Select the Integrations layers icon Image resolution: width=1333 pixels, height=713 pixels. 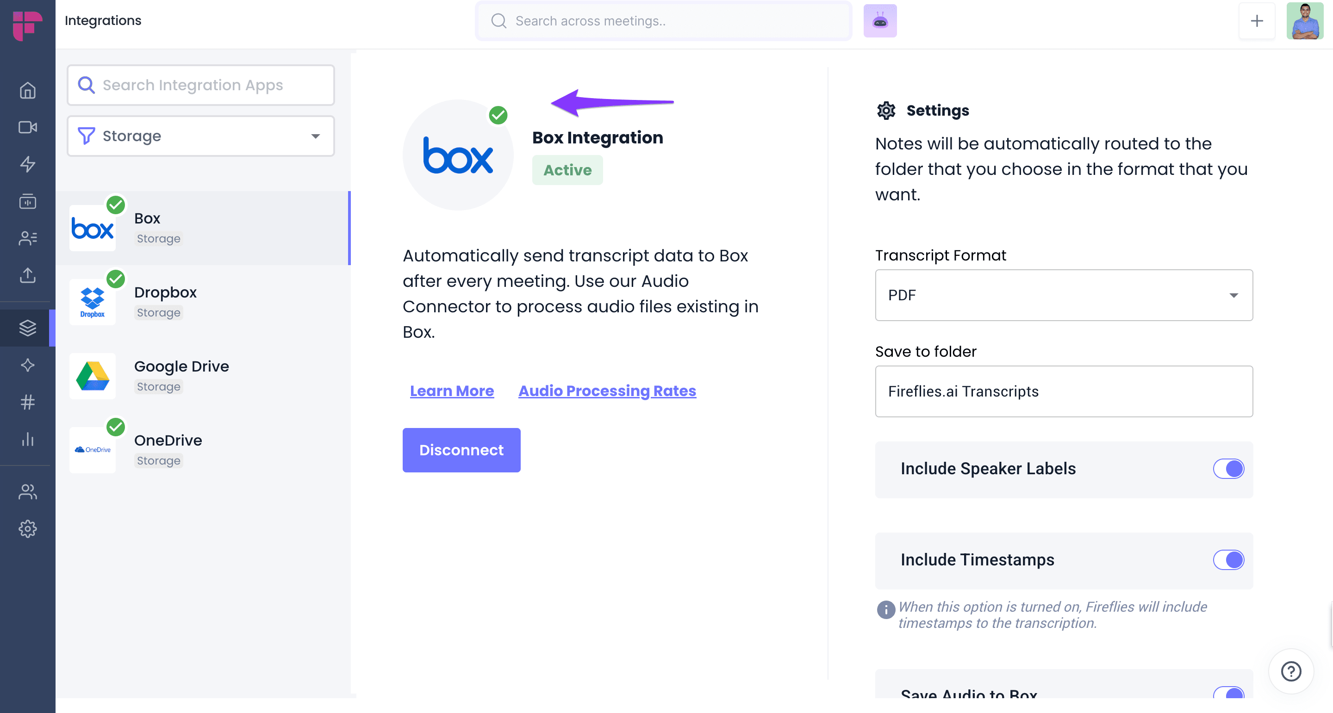[27, 328]
